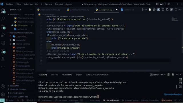Click the debug bug icon in editor toolbar

tap(154, 9)
